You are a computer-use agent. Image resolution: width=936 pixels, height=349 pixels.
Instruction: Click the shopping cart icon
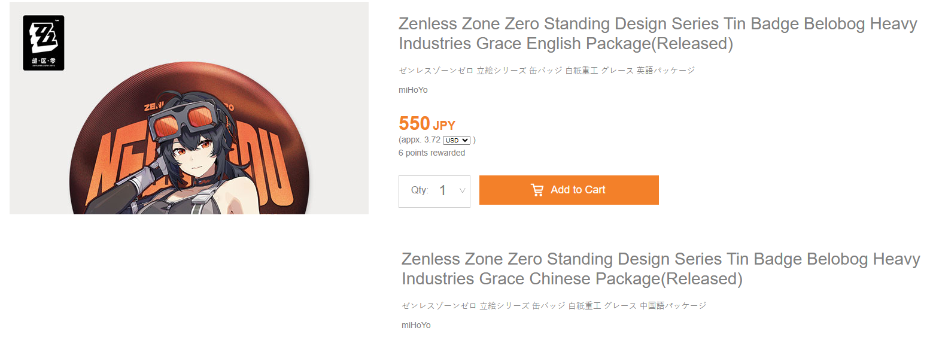[537, 190]
